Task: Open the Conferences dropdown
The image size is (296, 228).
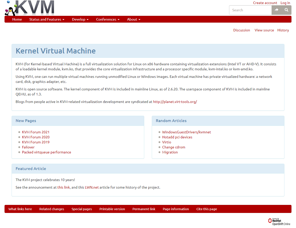Action: [108, 19]
